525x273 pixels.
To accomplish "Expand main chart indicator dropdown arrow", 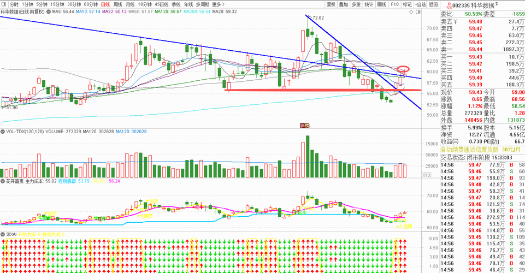I will click(x=49, y=11).
